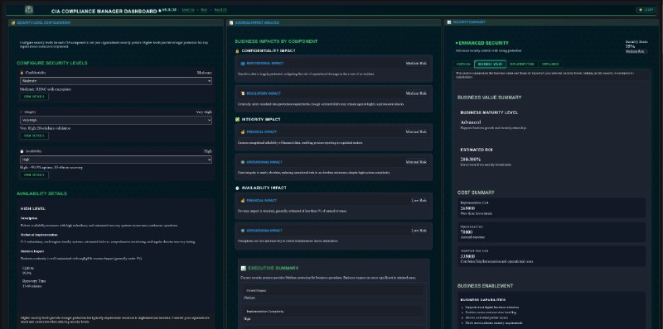Click the green check icon beside Integrity Impact
The image size is (663, 329).
237,119
